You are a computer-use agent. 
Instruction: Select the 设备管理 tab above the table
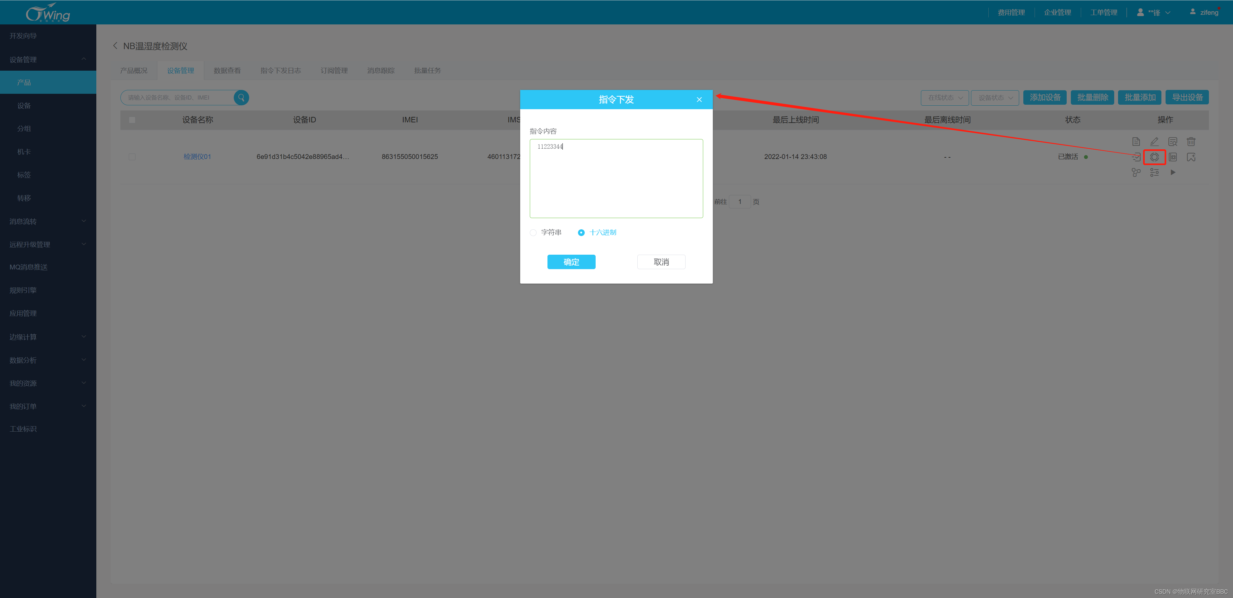point(180,71)
